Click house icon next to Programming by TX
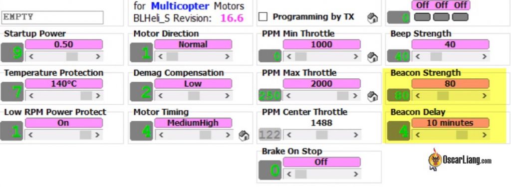511x187 pixels. (x=372, y=18)
